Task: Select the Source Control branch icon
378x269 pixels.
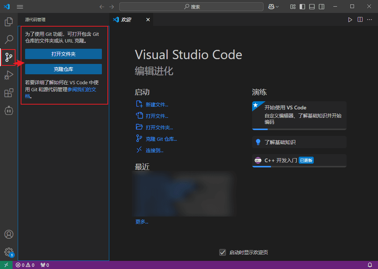Action: pyautogui.click(x=9, y=57)
